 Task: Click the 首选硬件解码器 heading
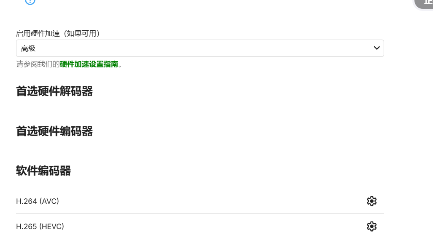pyautogui.click(x=54, y=91)
